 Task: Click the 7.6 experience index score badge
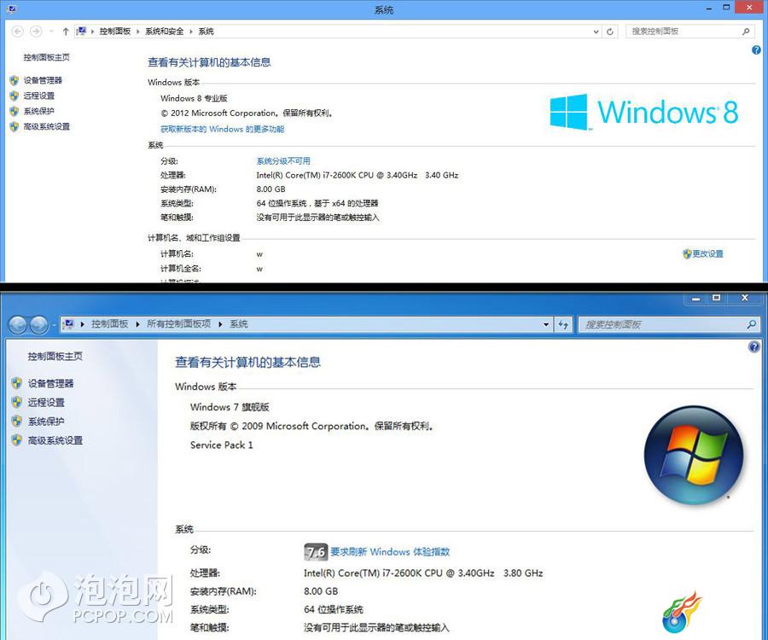tap(316, 552)
